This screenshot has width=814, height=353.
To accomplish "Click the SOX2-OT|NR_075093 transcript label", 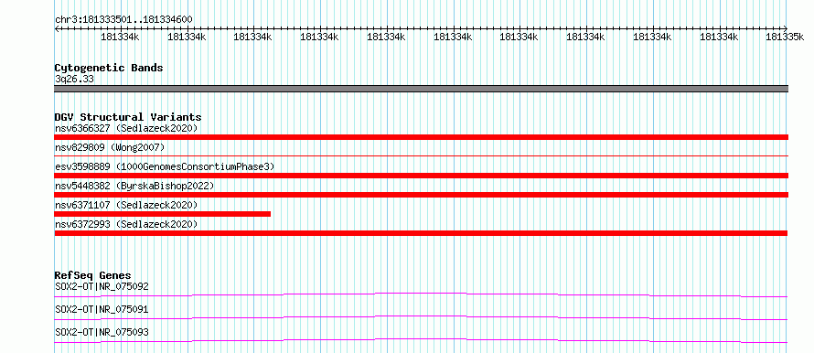I will 102,332.
